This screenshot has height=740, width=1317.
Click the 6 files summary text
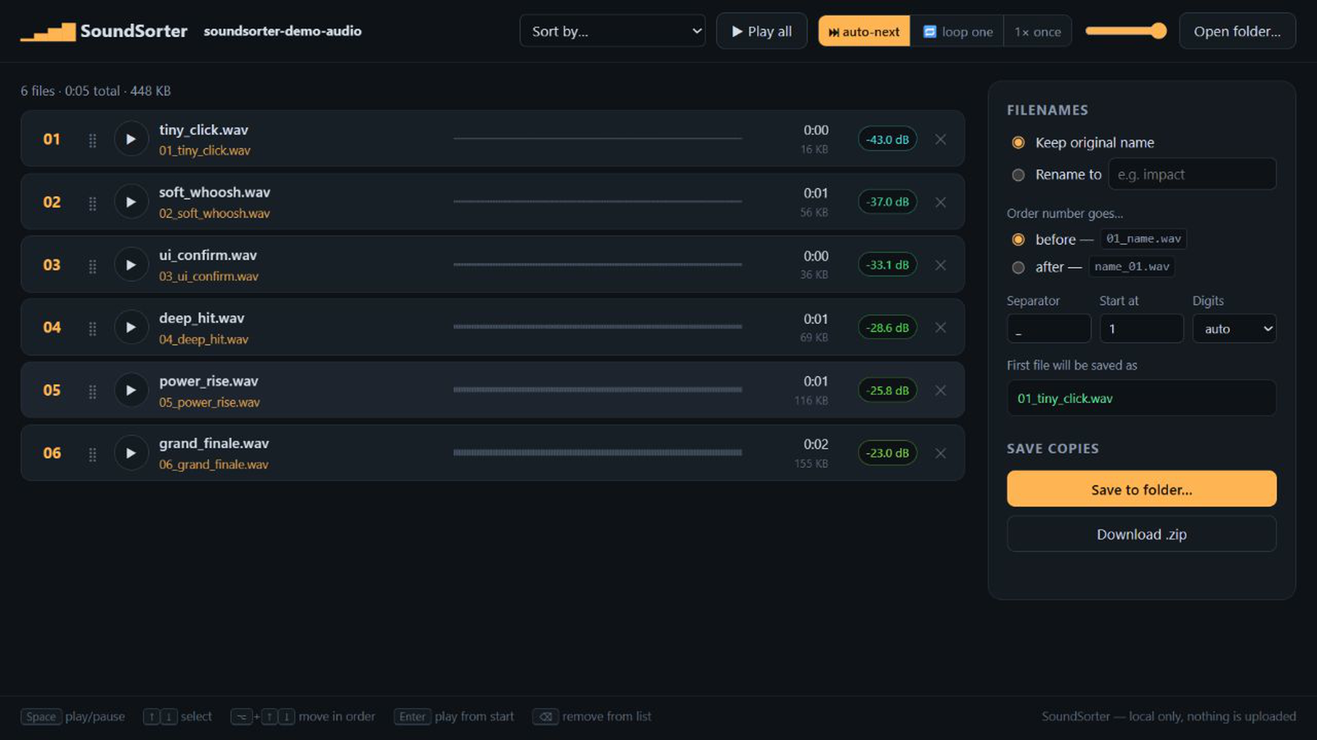[95, 90]
